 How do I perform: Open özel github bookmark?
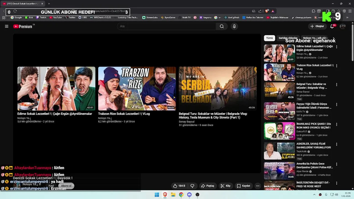232,17
